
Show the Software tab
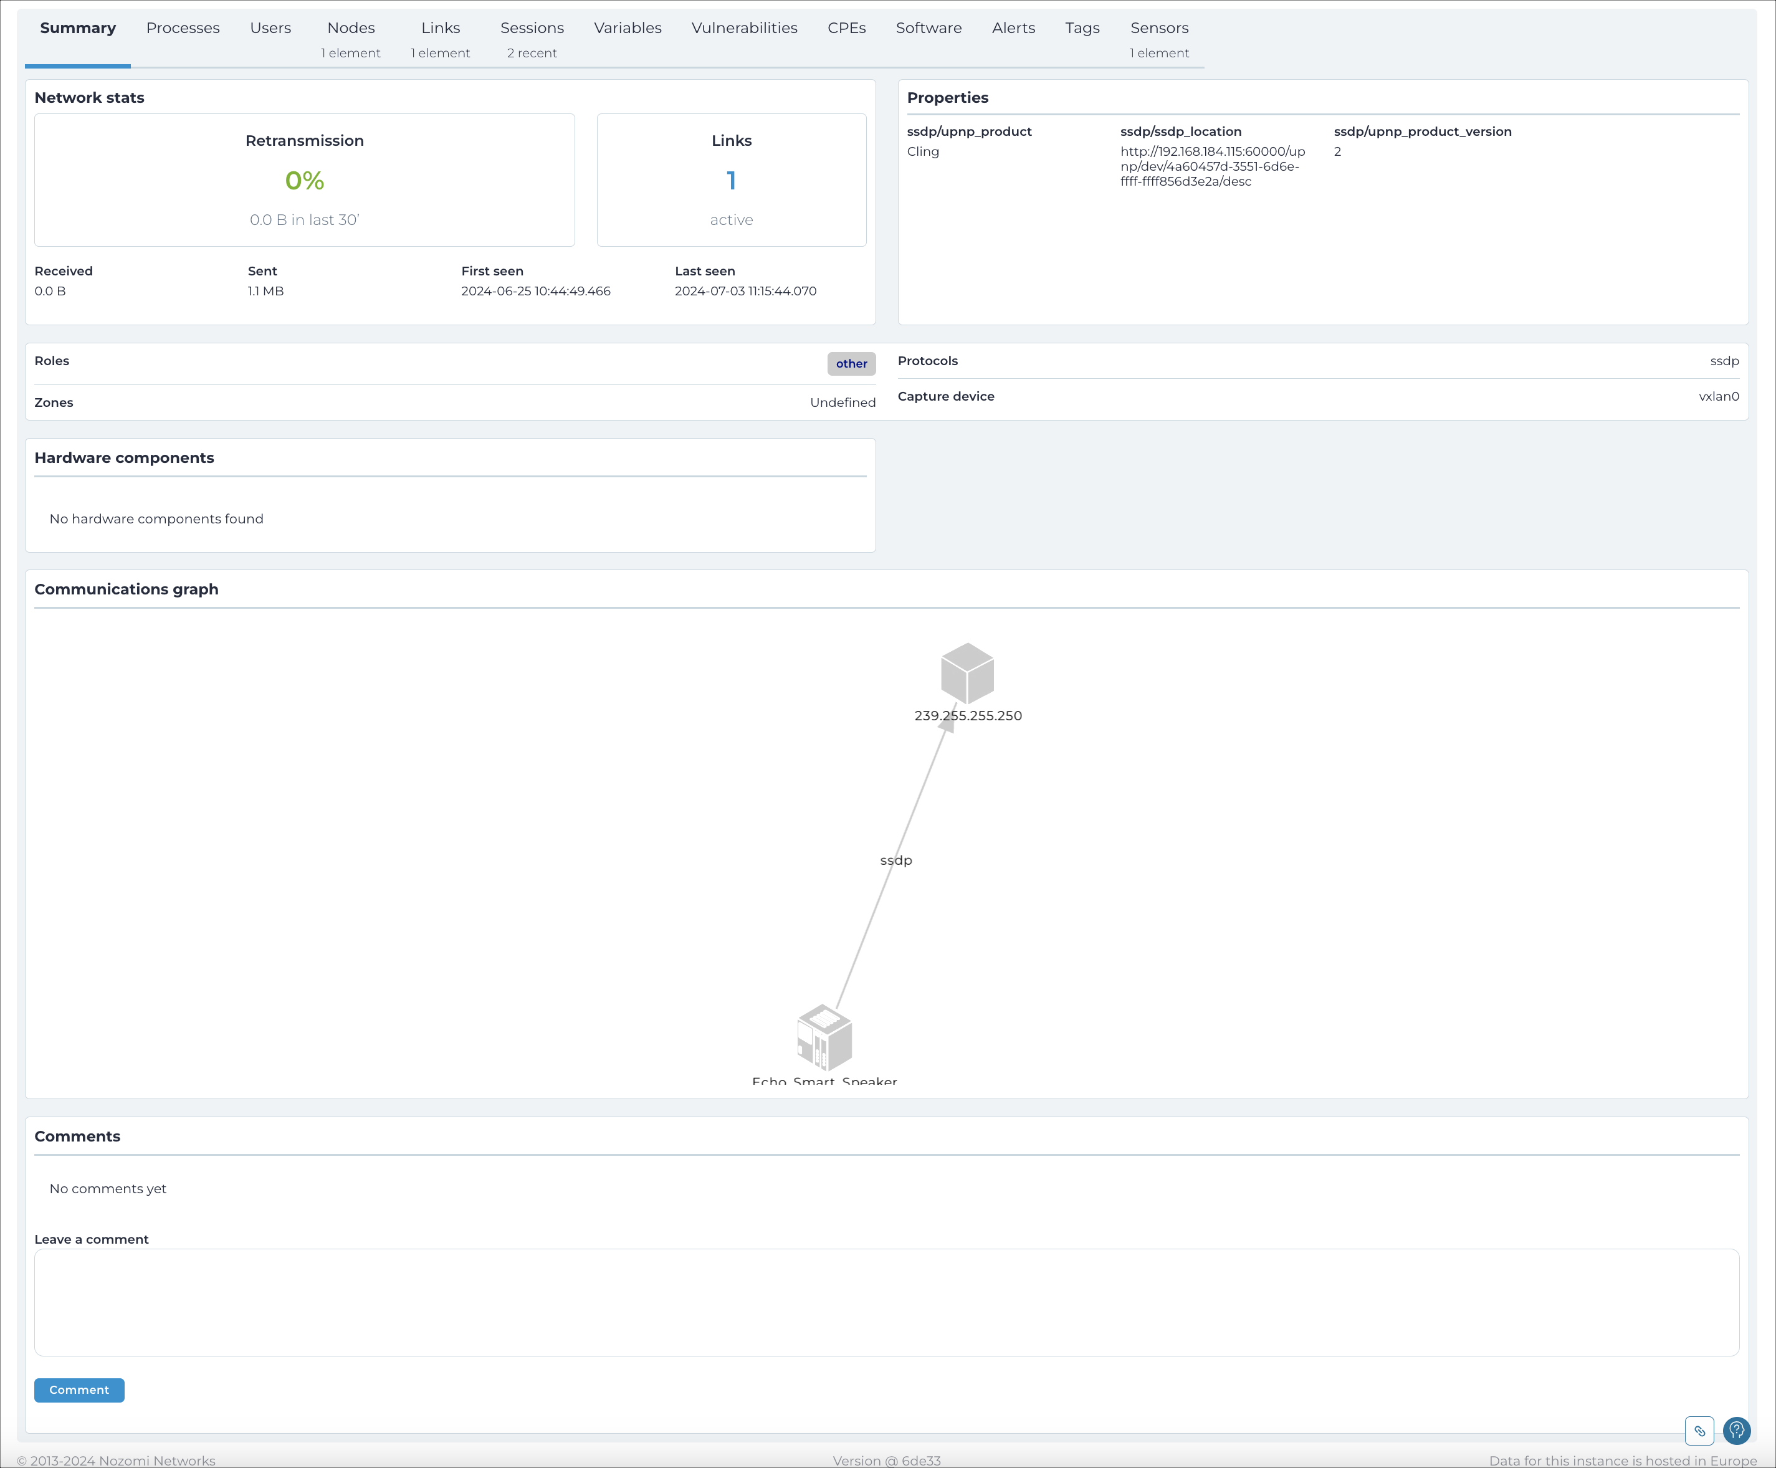pyautogui.click(x=929, y=28)
